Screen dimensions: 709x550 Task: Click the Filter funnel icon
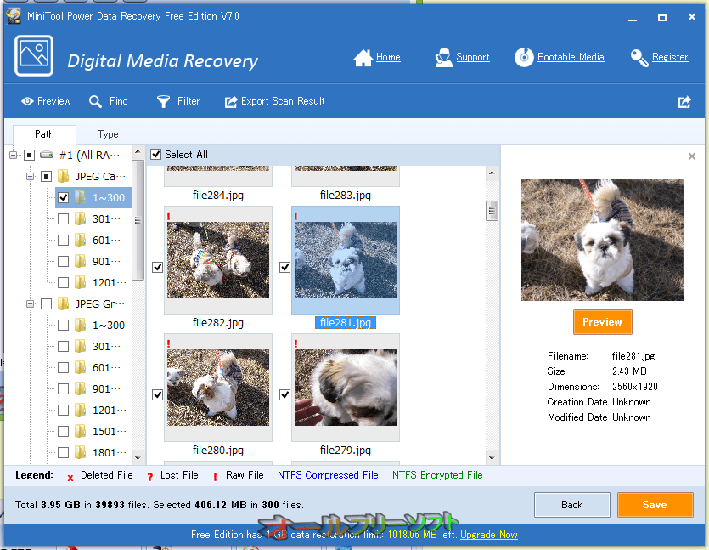pos(163,101)
